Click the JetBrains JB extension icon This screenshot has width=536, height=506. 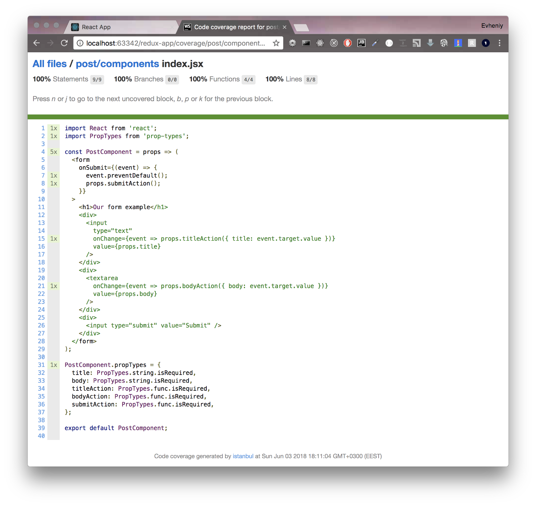point(361,43)
